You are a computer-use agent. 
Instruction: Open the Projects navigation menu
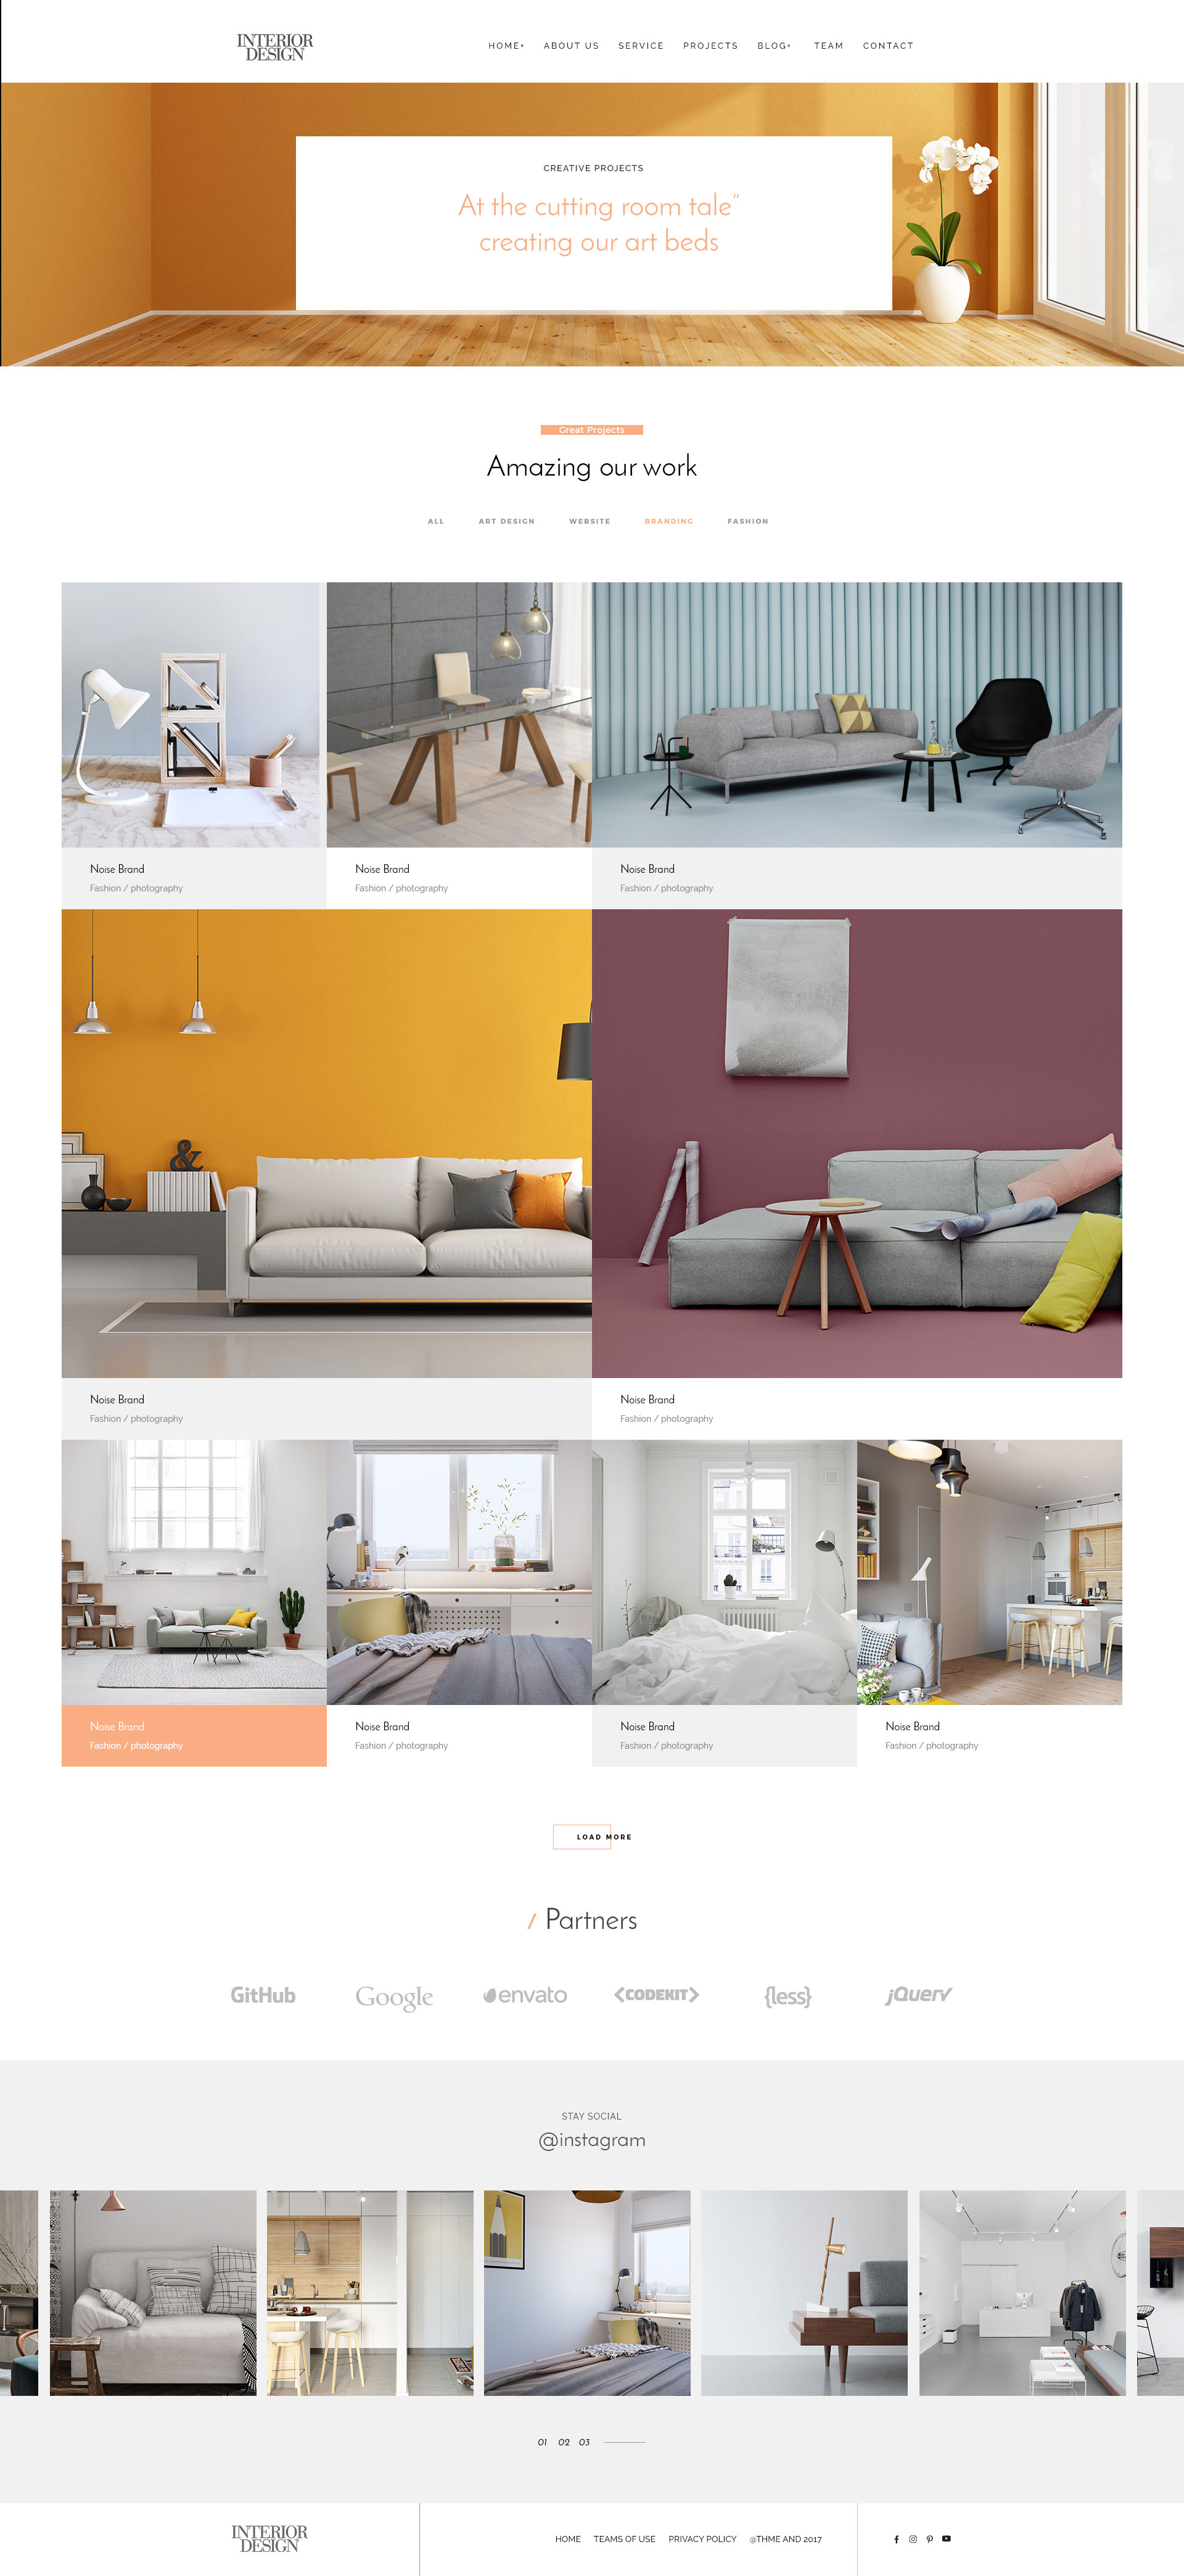tap(709, 44)
